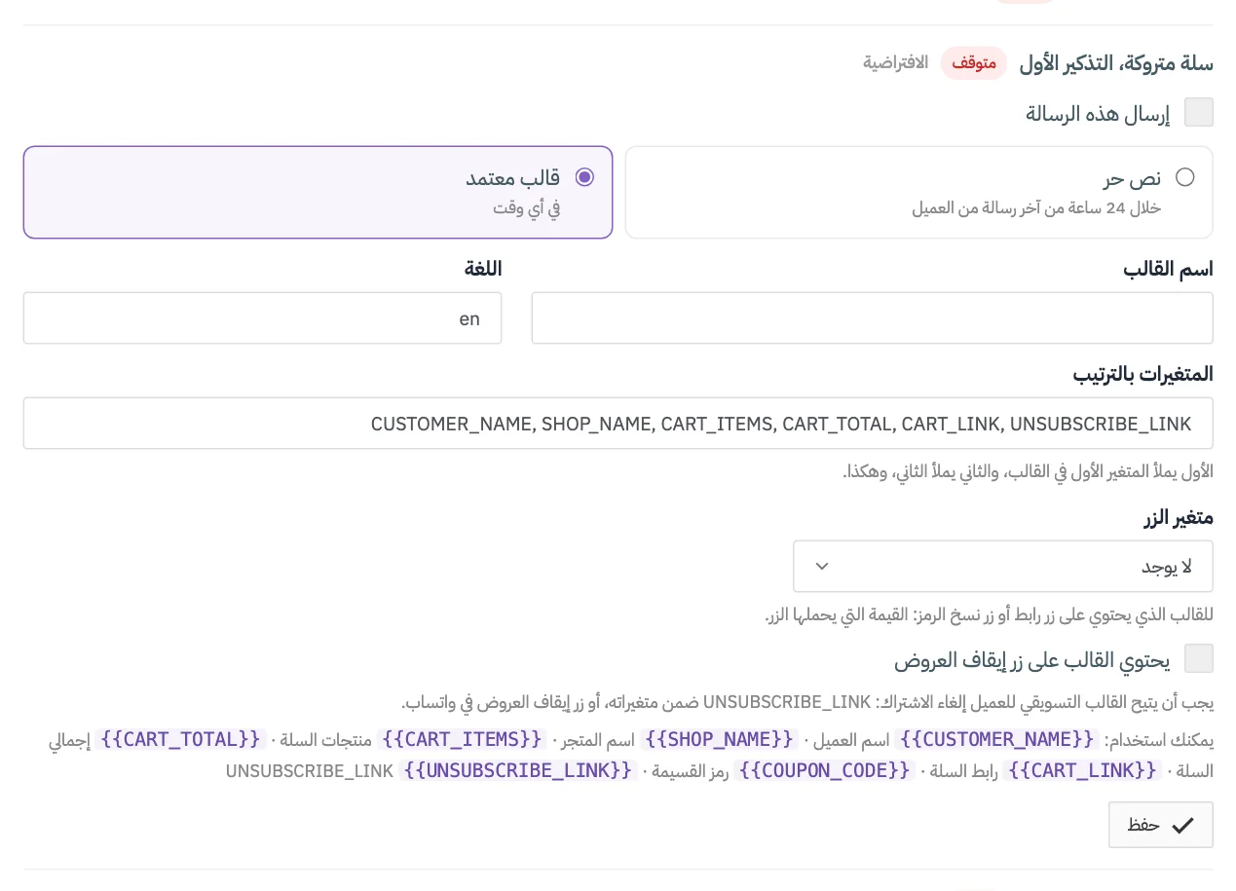Click the chevron arrow in "لا يوجد" select
Viewport: 1236px width, 891px height.
pos(821,567)
